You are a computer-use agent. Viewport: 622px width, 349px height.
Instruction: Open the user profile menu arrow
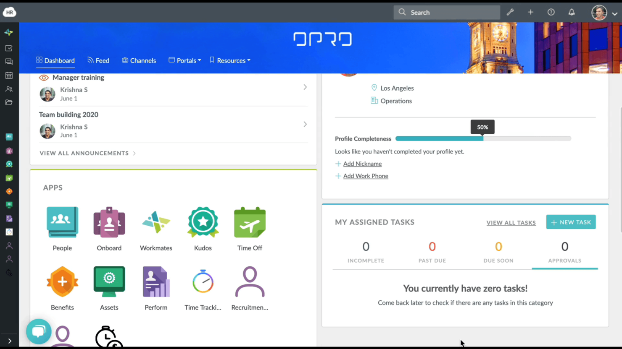pyautogui.click(x=614, y=13)
